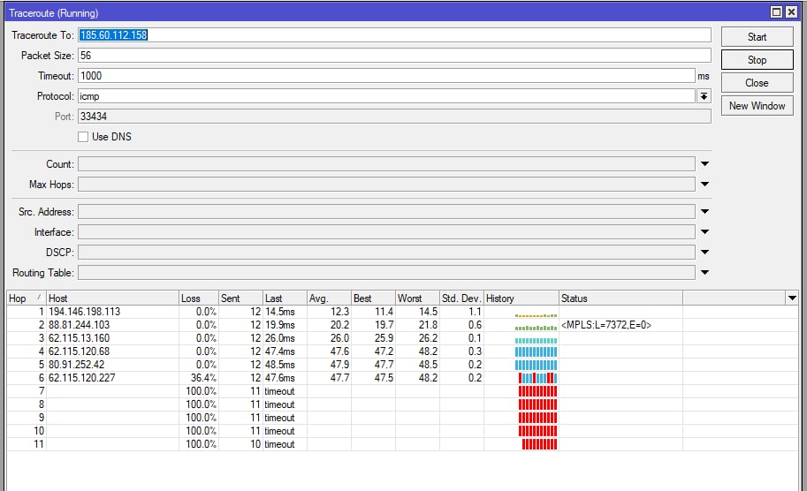Click the Interface input field
Viewport: 807px width, 491px height.
pos(386,232)
